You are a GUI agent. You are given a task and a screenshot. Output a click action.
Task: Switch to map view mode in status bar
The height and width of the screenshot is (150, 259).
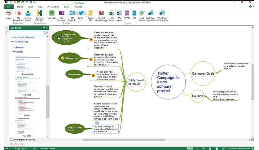point(190,148)
